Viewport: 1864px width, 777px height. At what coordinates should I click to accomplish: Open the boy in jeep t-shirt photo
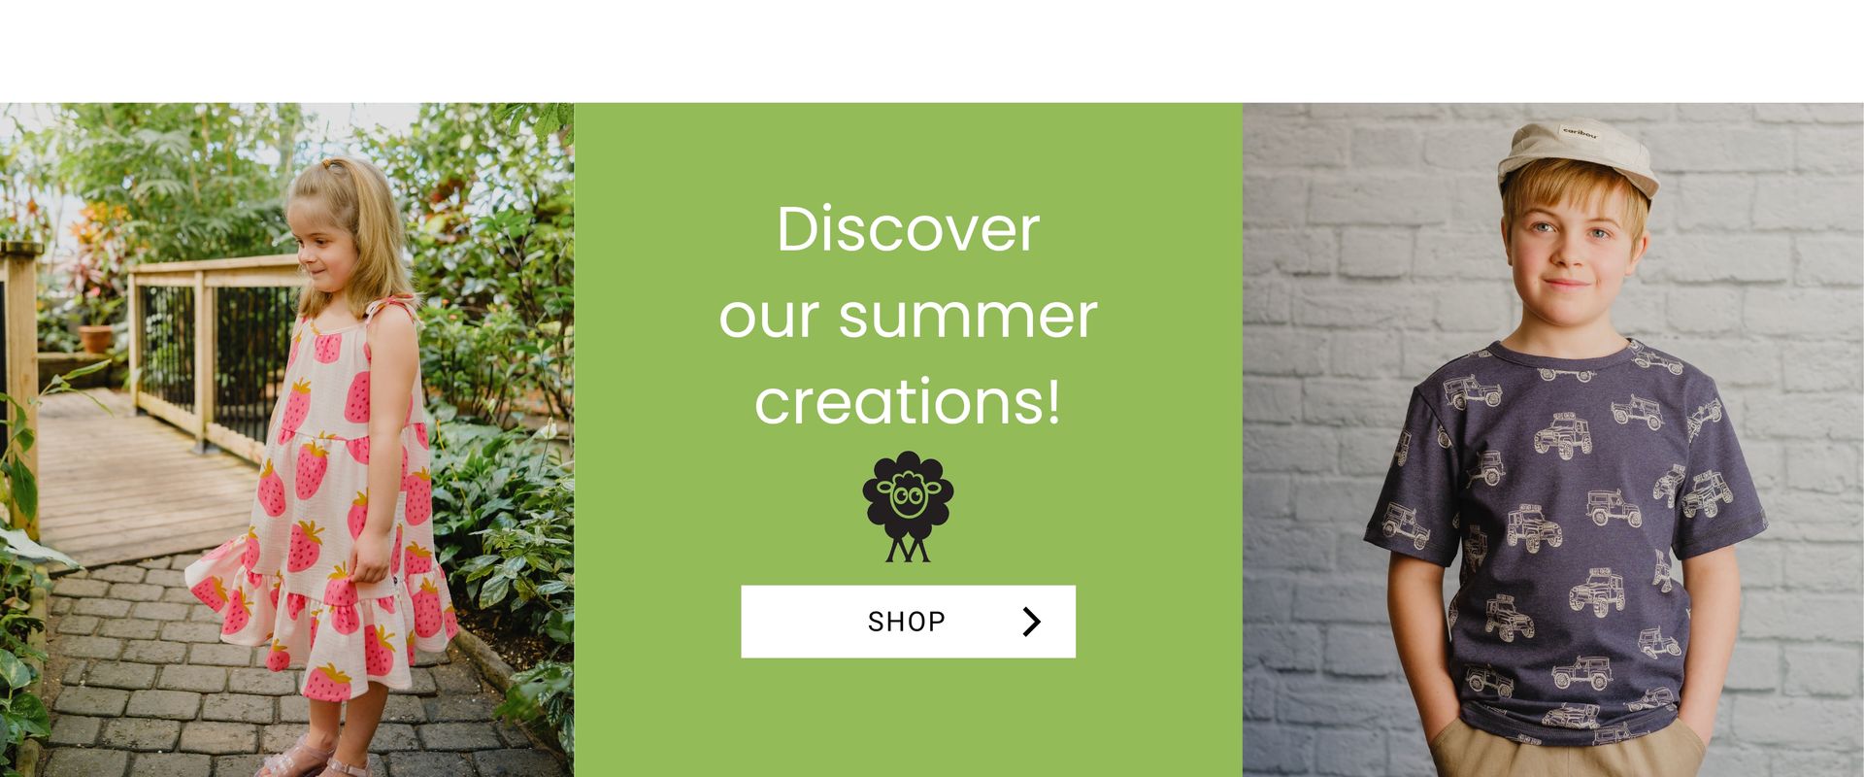1553,440
